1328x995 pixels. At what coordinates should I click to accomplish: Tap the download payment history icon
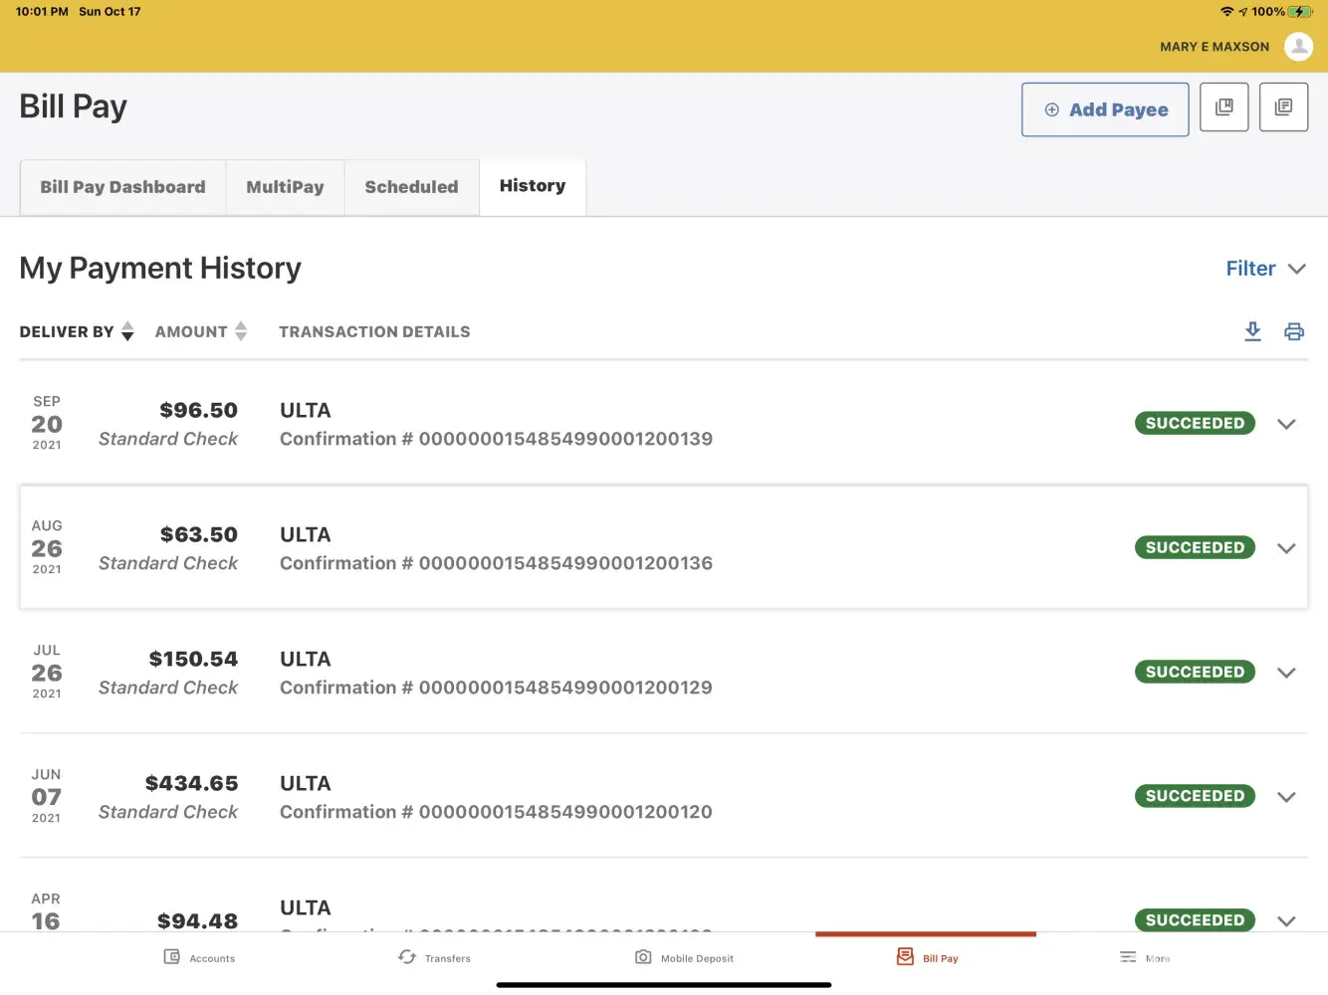point(1252,331)
